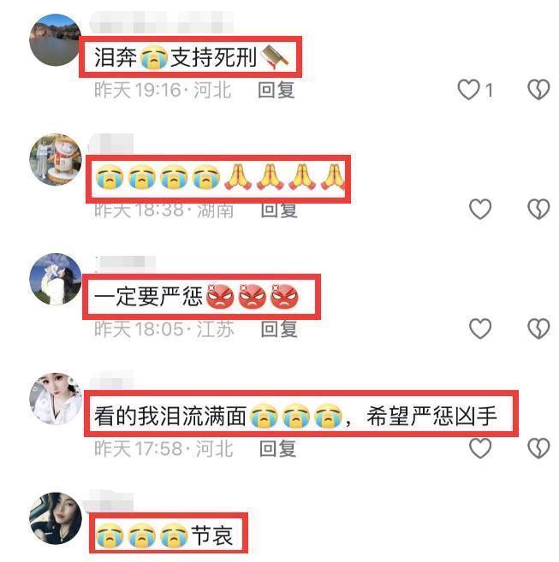
Task: Open avatar beside 一定要严惩 comment
Action: 56,279
